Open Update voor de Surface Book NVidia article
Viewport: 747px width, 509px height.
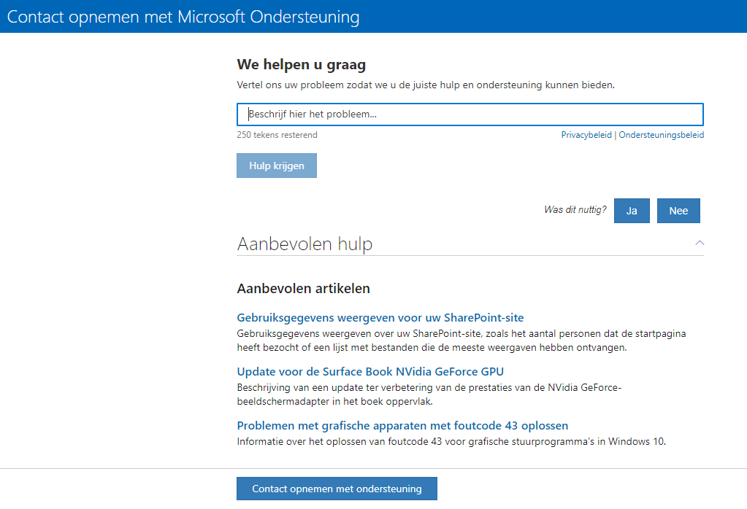coord(370,371)
